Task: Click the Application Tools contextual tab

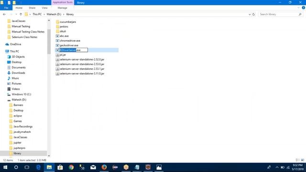Action: 63,2
